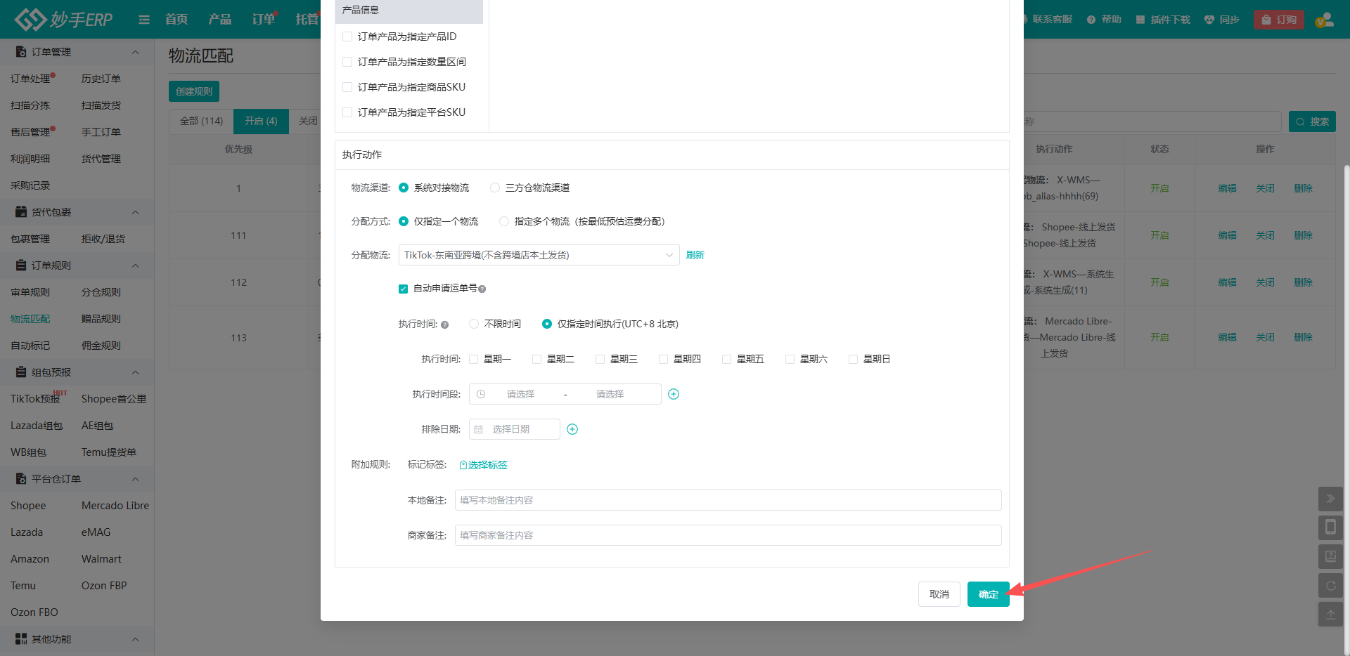Image resolution: width=1350 pixels, height=656 pixels.
Task: Click 删除 for the Mercado Libre row
Action: pyautogui.click(x=1304, y=337)
